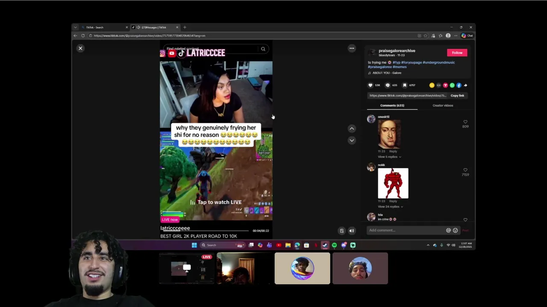Open praisegalorearchive profile name
This screenshot has width=547, height=307.
(x=397, y=51)
